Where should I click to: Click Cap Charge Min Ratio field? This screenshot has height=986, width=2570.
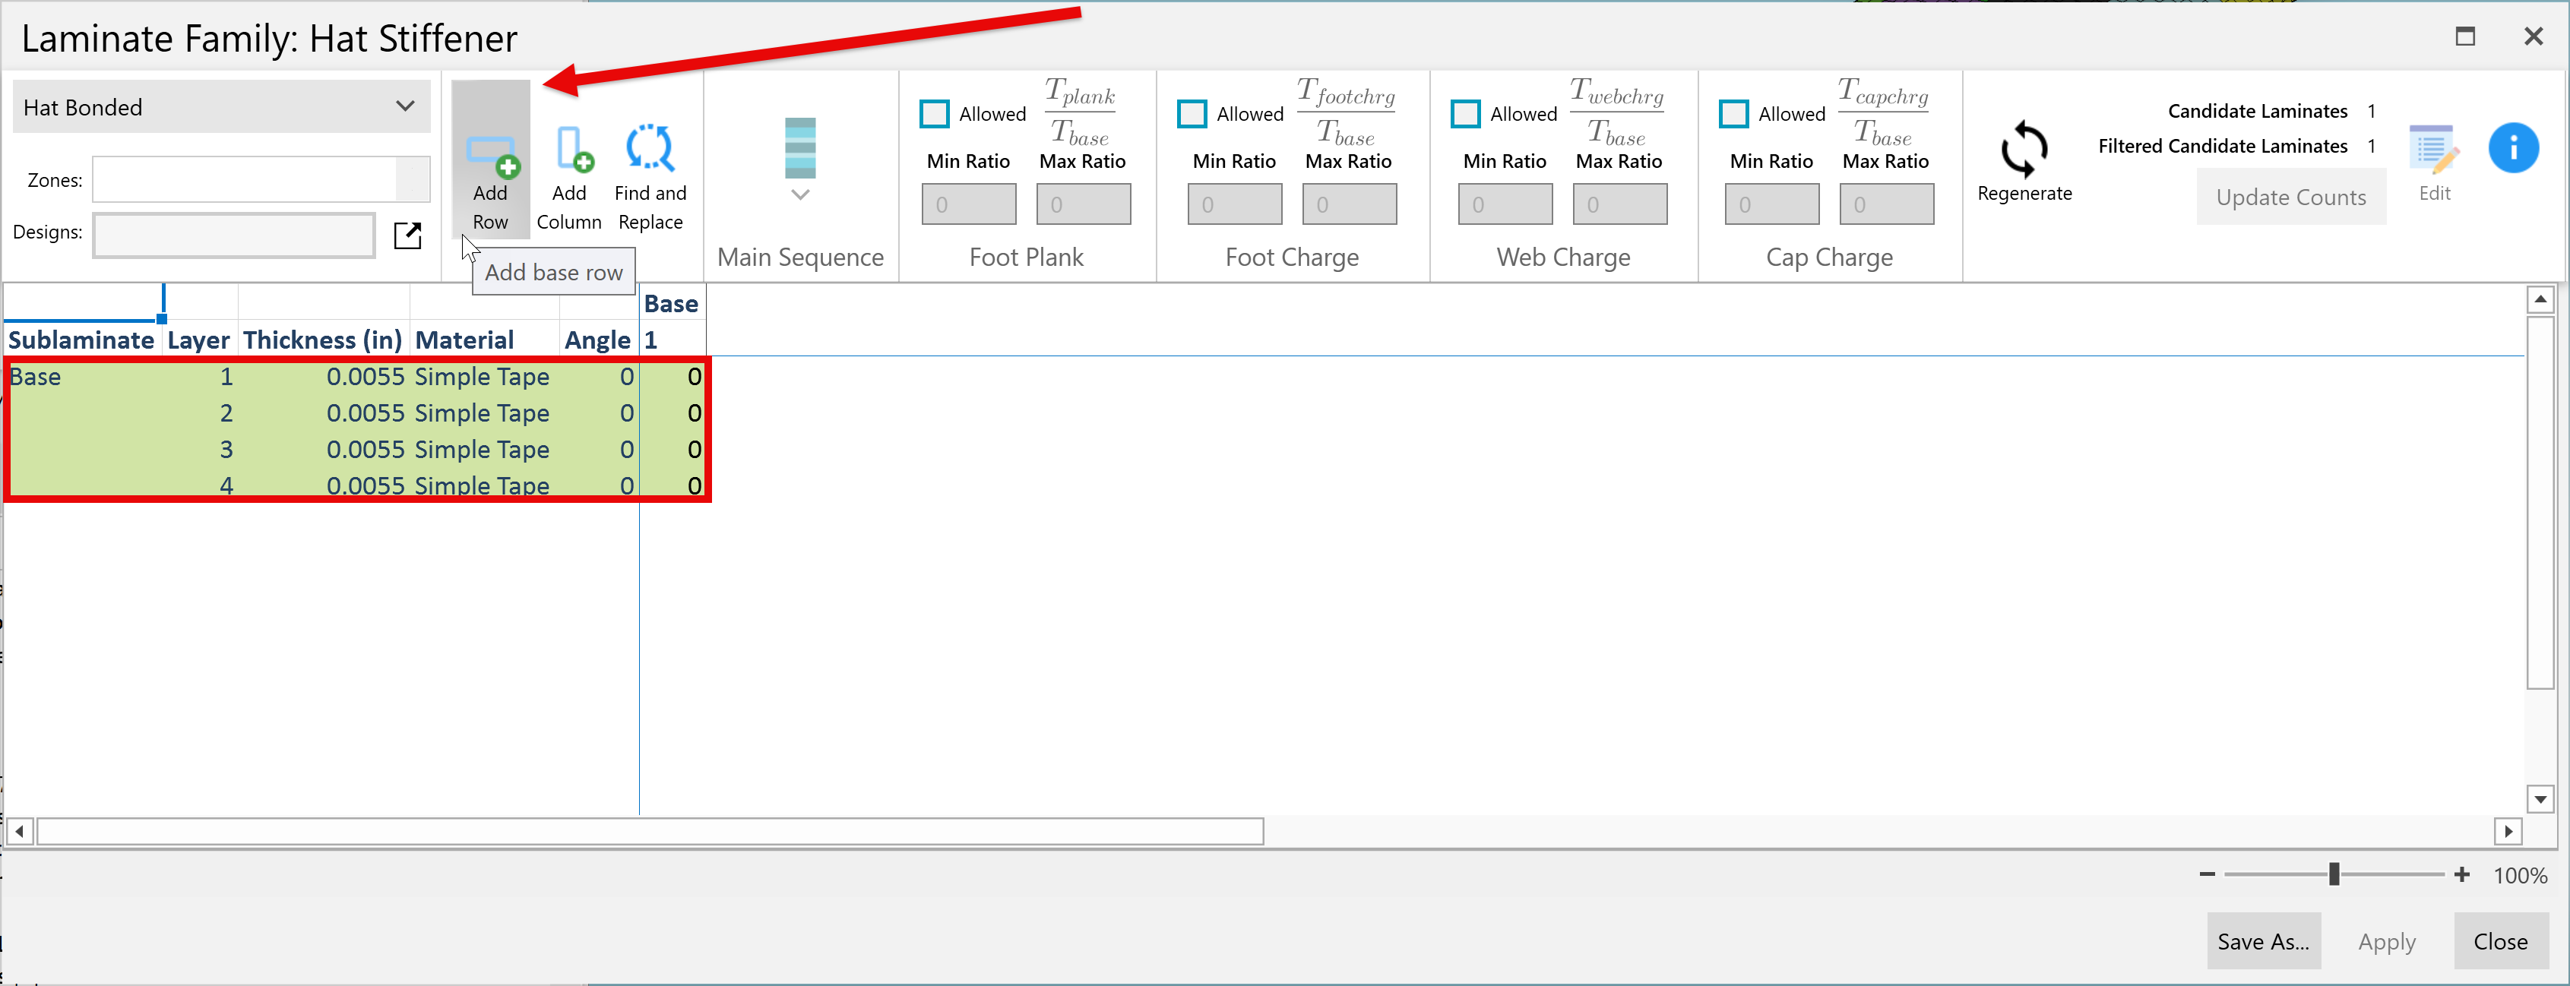coord(1772,204)
